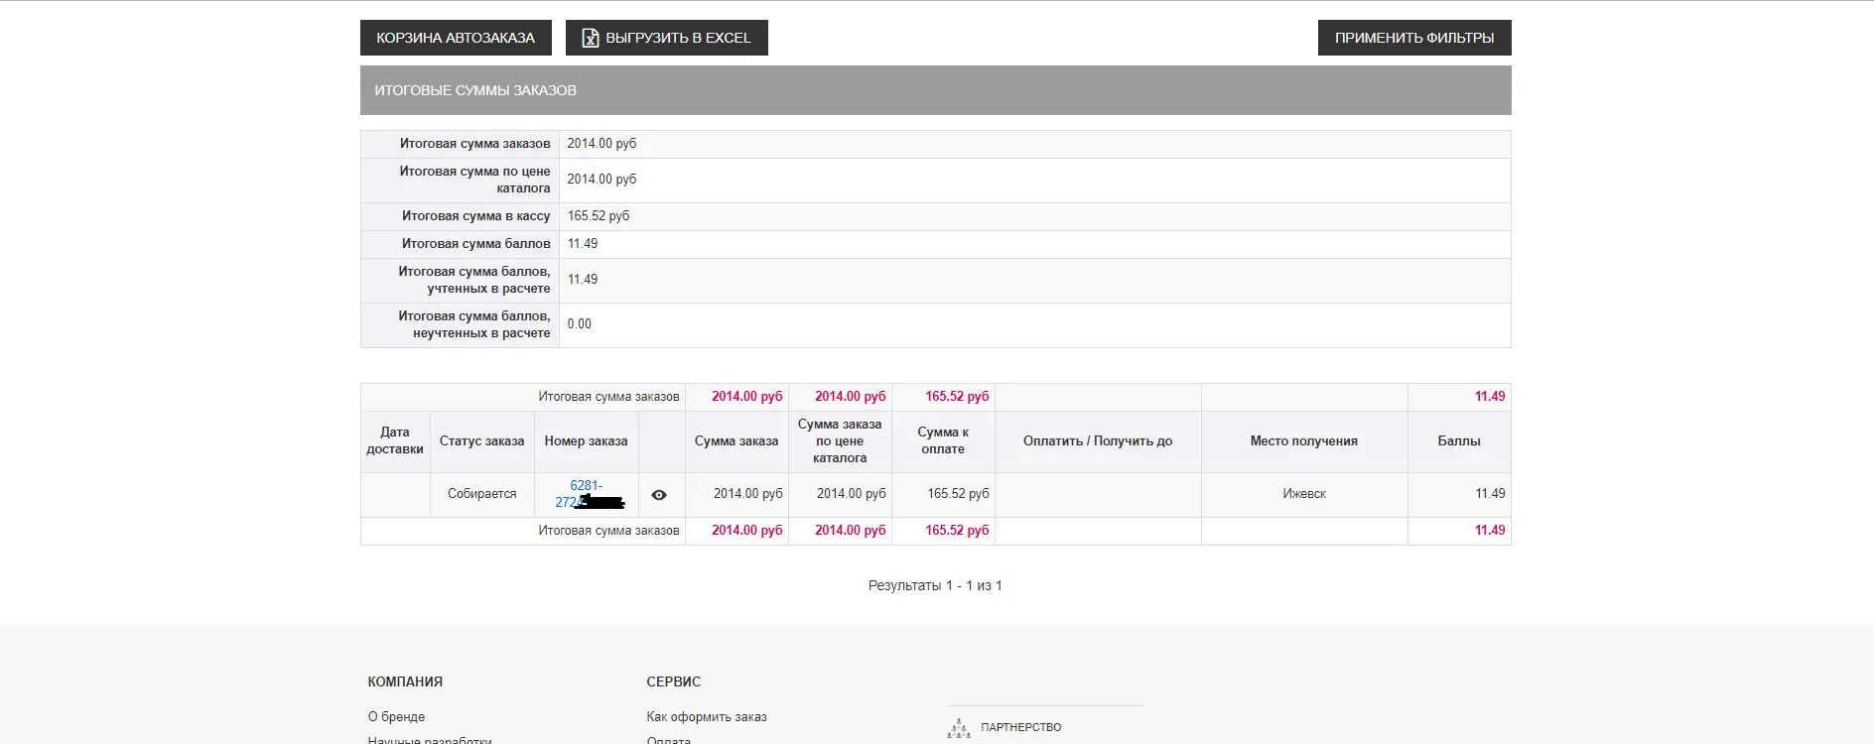Open the Партнерство footer link
1874x744 pixels.
pyautogui.click(x=1020, y=727)
